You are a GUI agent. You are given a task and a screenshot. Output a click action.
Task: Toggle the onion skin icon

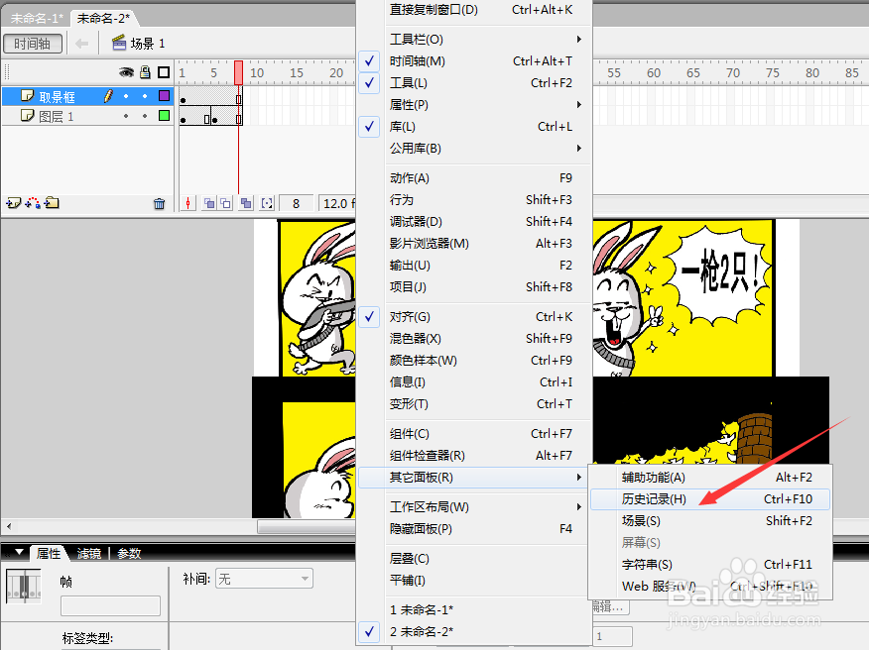[x=209, y=204]
